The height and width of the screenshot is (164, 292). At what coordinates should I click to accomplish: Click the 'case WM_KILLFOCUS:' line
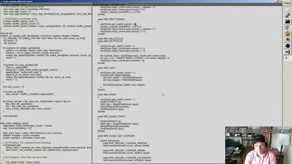click(110, 39)
